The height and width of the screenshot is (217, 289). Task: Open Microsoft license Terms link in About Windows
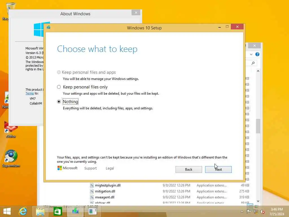[x=29, y=93]
